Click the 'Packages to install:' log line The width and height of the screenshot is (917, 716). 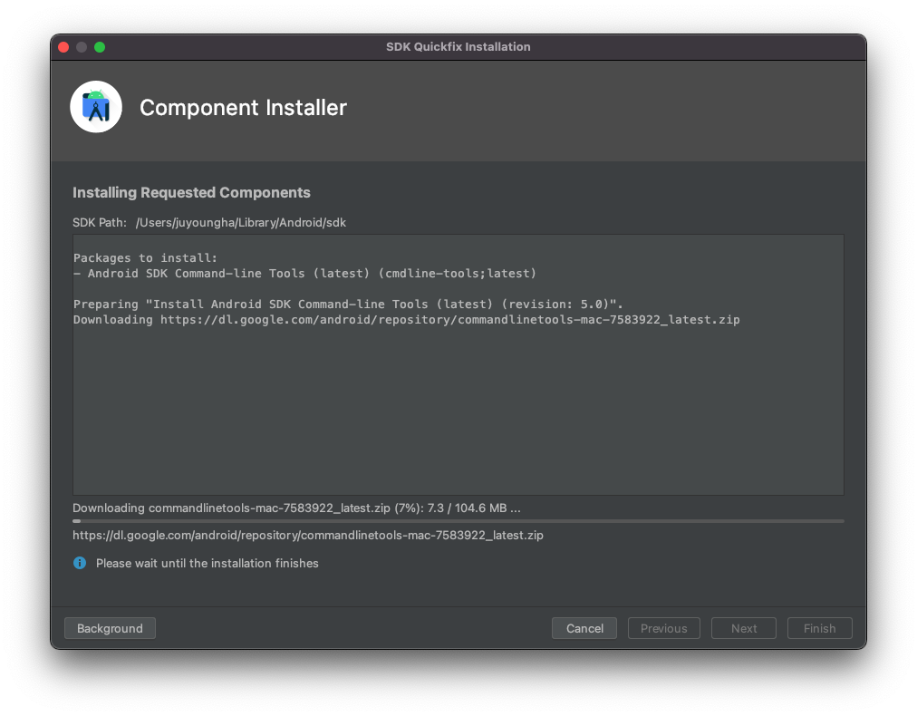tap(145, 257)
